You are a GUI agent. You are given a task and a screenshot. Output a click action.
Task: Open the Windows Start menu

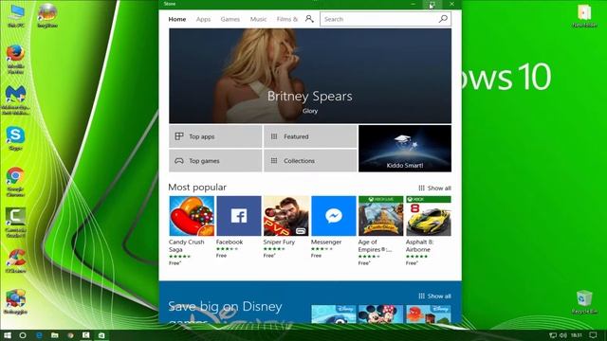pos(8,335)
